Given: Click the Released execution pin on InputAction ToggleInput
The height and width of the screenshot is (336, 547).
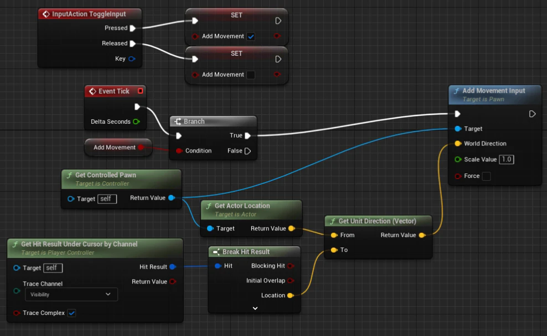Looking at the screenshot, I should pyautogui.click(x=132, y=44).
